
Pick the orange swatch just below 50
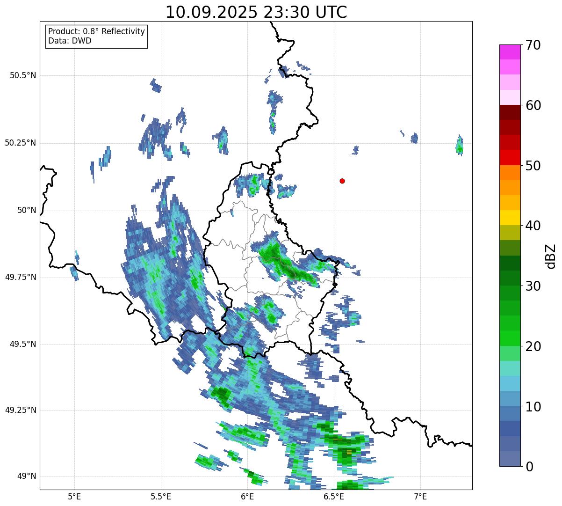click(x=510, y=173)
